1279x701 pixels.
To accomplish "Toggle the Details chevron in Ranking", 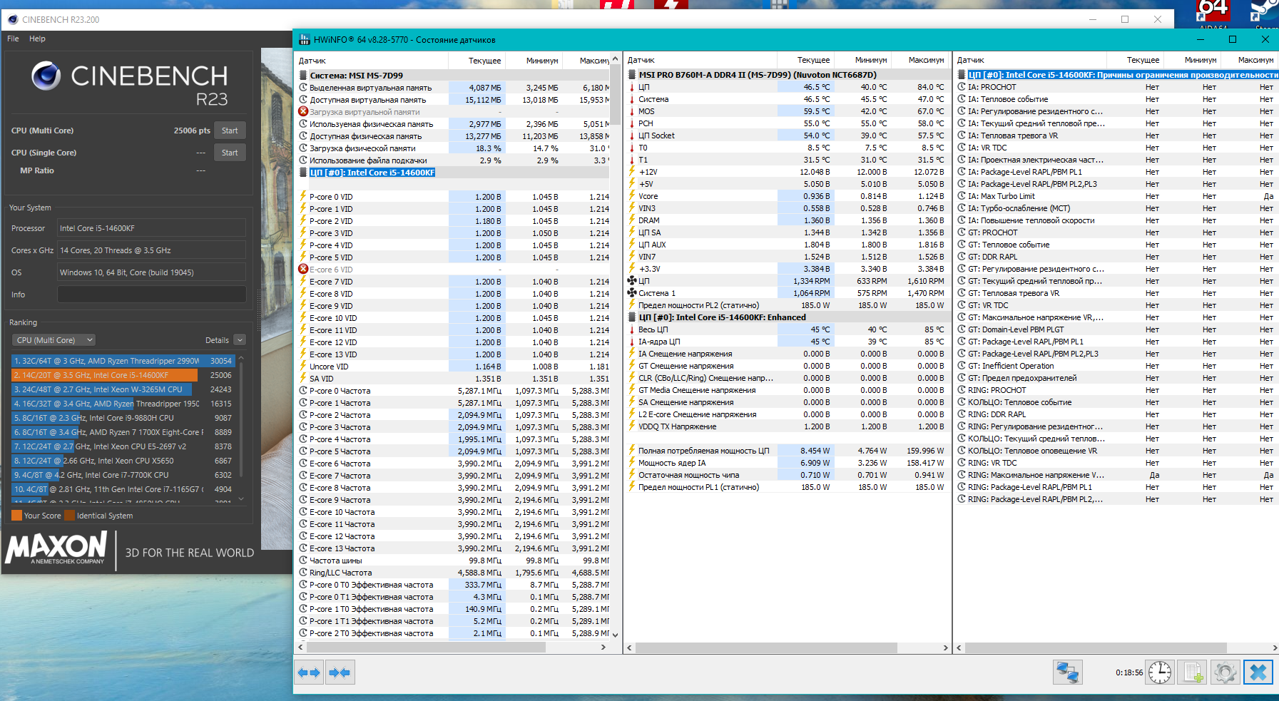I will point(240,340).
